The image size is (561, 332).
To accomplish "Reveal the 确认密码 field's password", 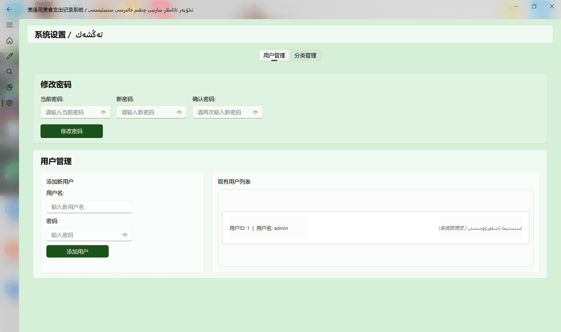I will point(255,112).
